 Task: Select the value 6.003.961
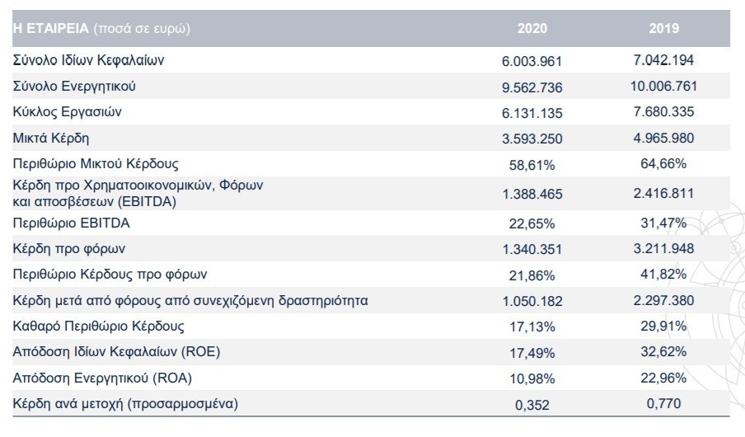[532, 61]
